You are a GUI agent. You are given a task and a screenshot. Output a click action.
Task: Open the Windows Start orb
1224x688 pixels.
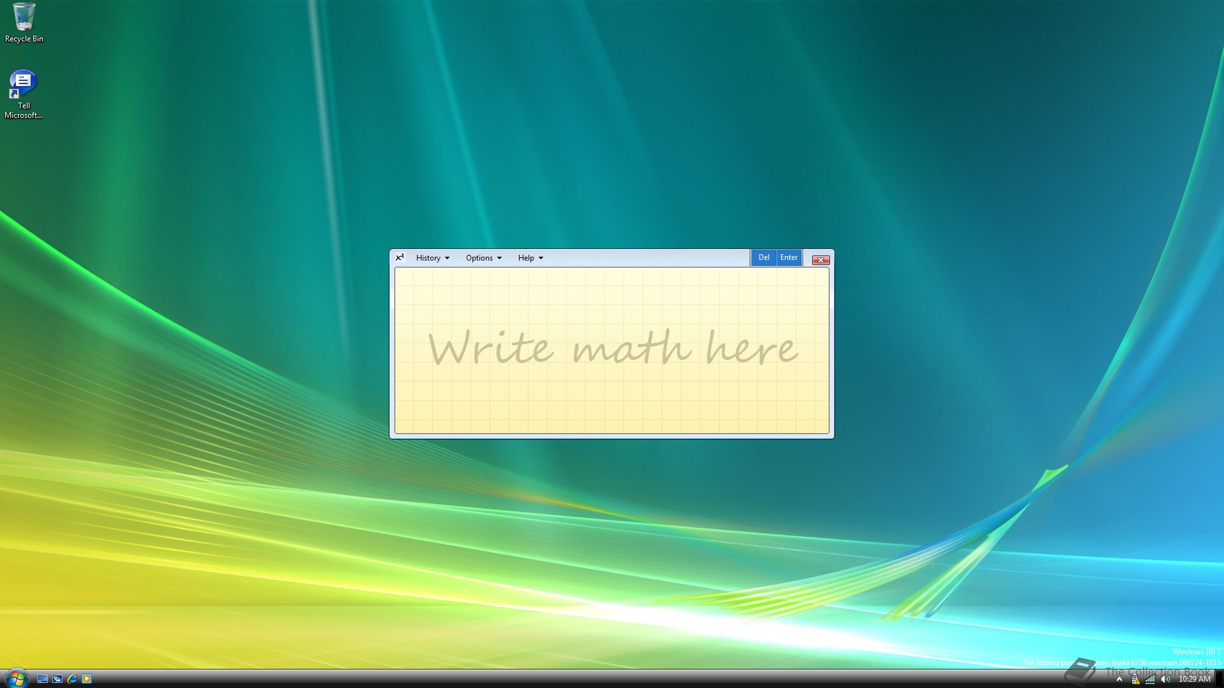point(16,678)
